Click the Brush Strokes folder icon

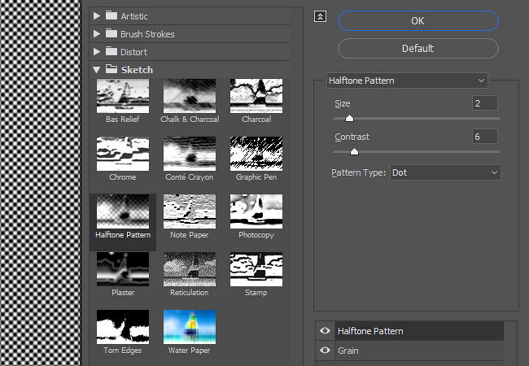coord(111,33)
